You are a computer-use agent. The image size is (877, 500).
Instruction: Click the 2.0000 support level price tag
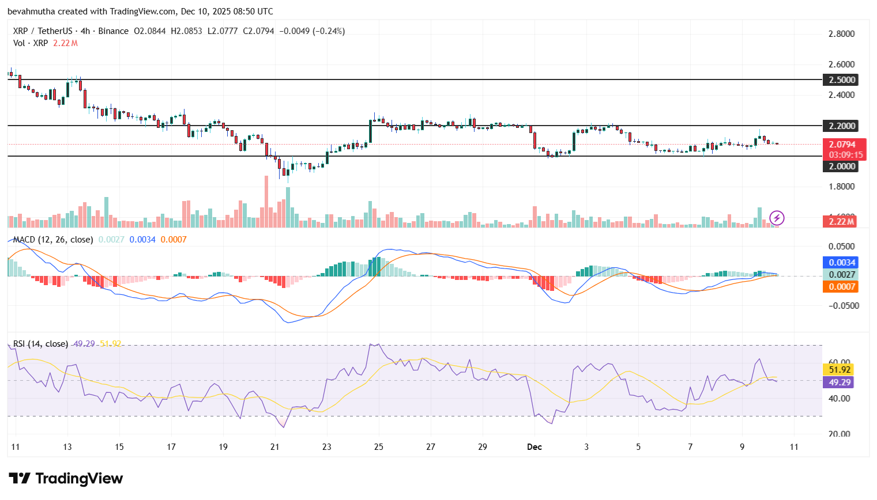(x=842, y=166)
